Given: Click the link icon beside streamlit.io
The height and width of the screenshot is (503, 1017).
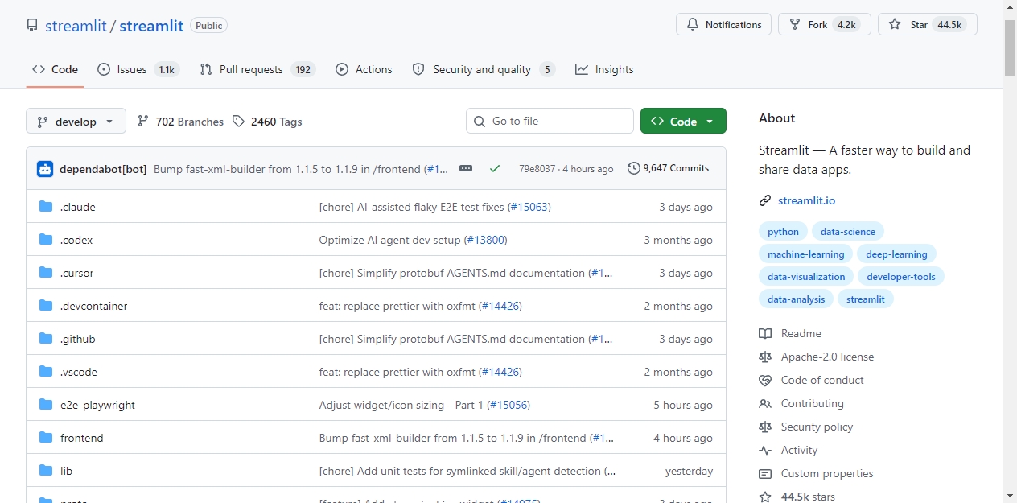Looking at the screenshot, I should (x=765, y=200).
